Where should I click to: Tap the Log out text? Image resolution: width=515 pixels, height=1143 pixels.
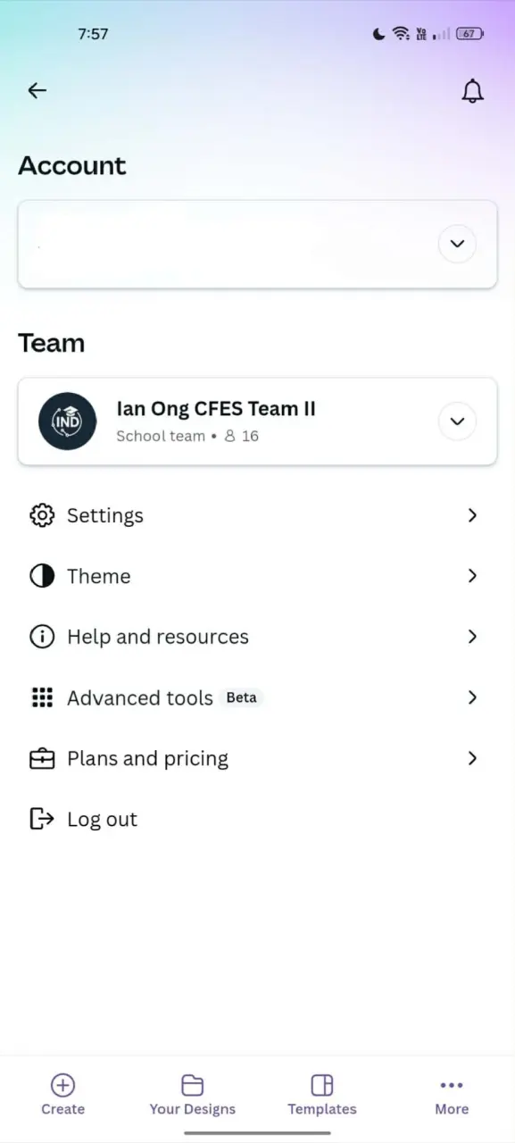pos(102,820)
